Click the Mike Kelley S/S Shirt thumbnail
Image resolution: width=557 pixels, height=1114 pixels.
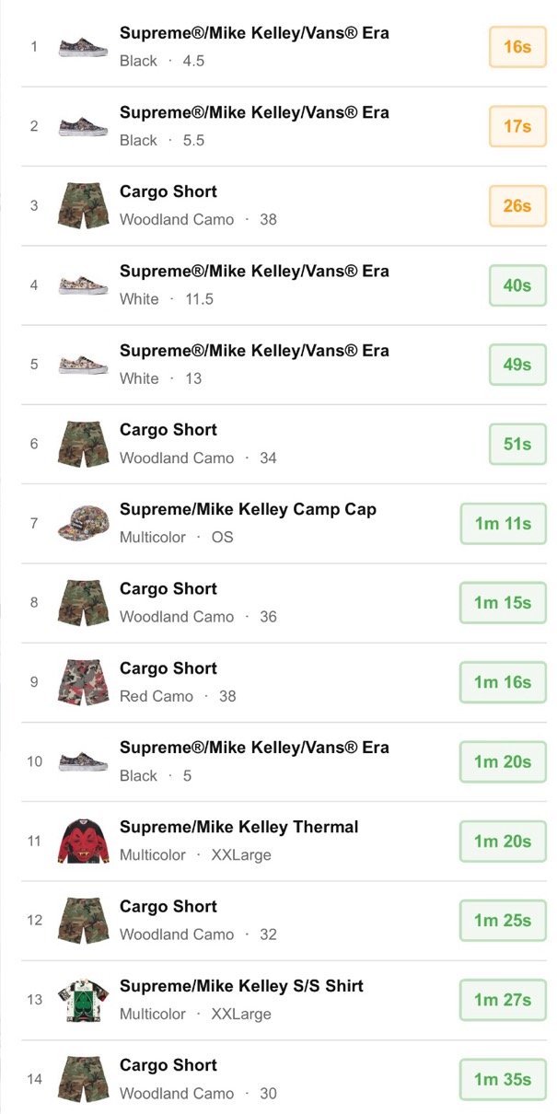[x=83, y=1000]
